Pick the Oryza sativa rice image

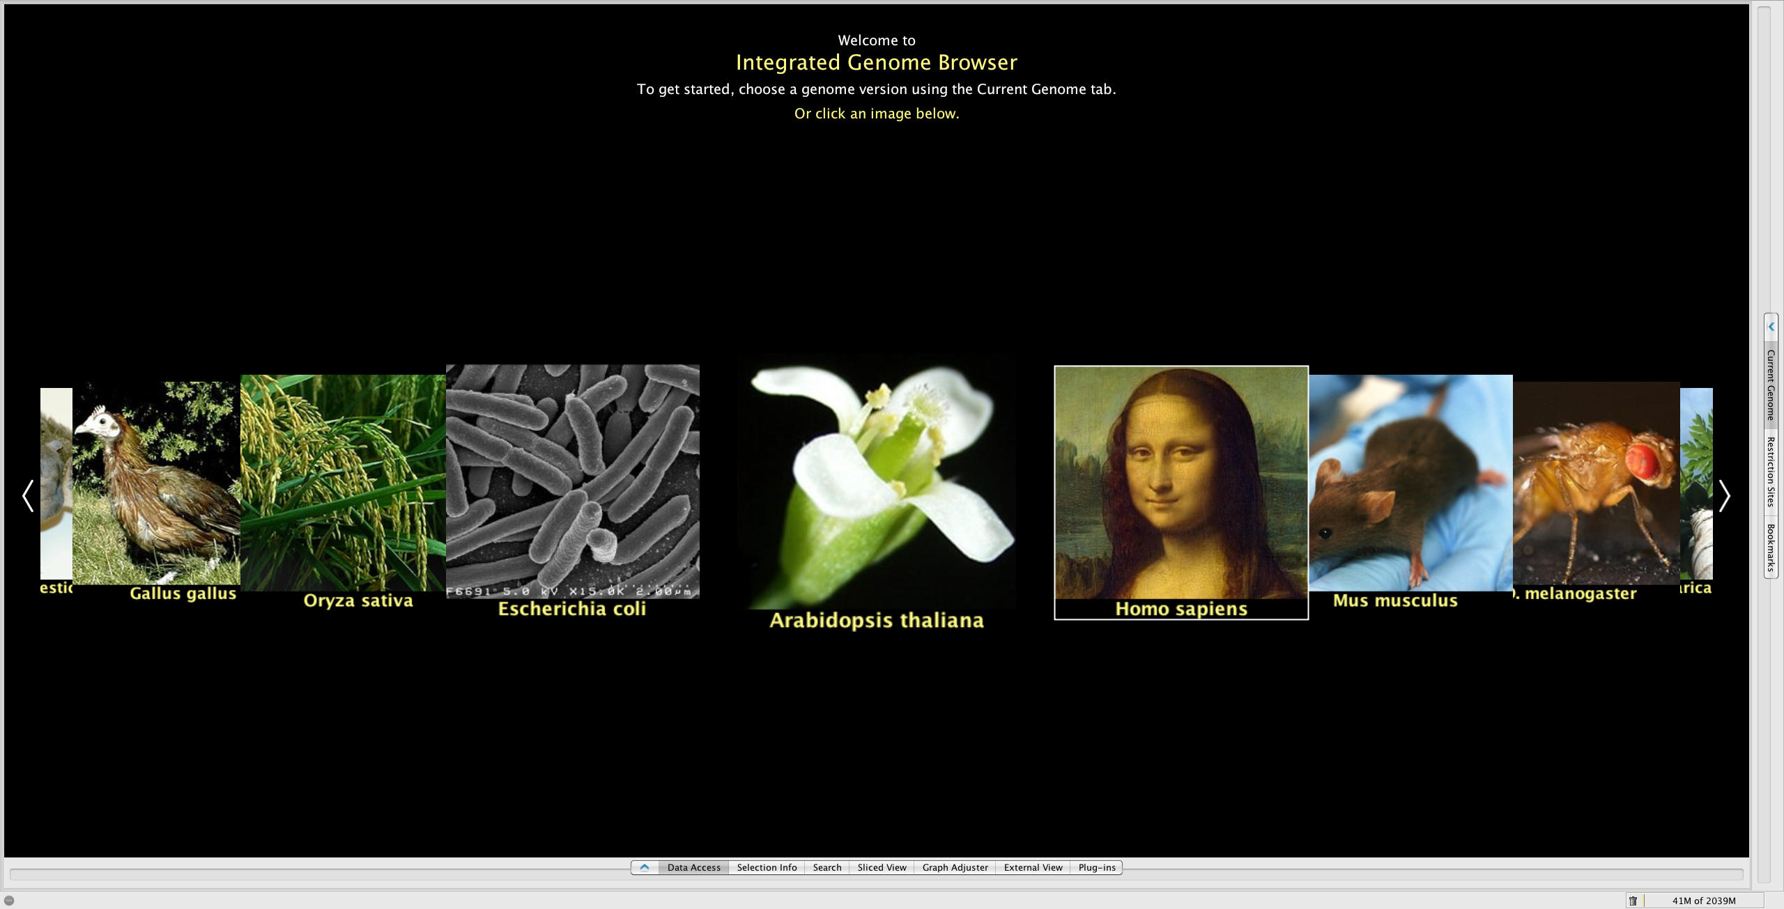[343, 483]
